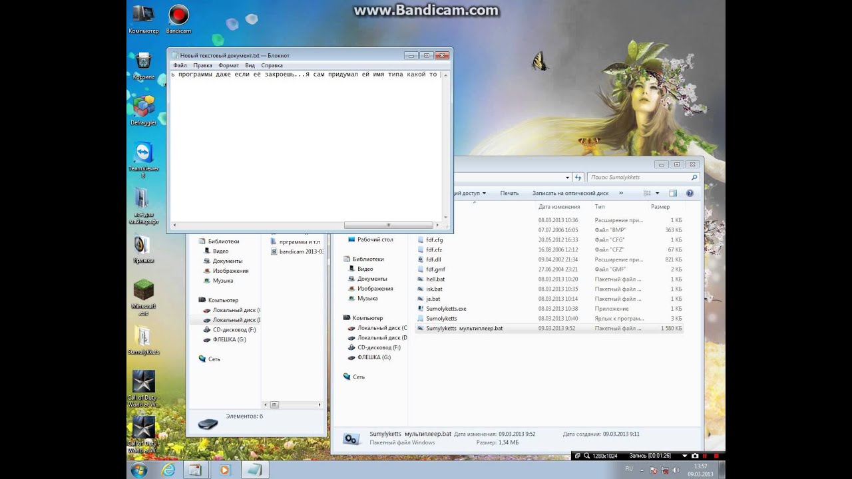Click the change view icon in Explorer
The height and width of the screenshot is (479, 852).
[x=647, y=193]
